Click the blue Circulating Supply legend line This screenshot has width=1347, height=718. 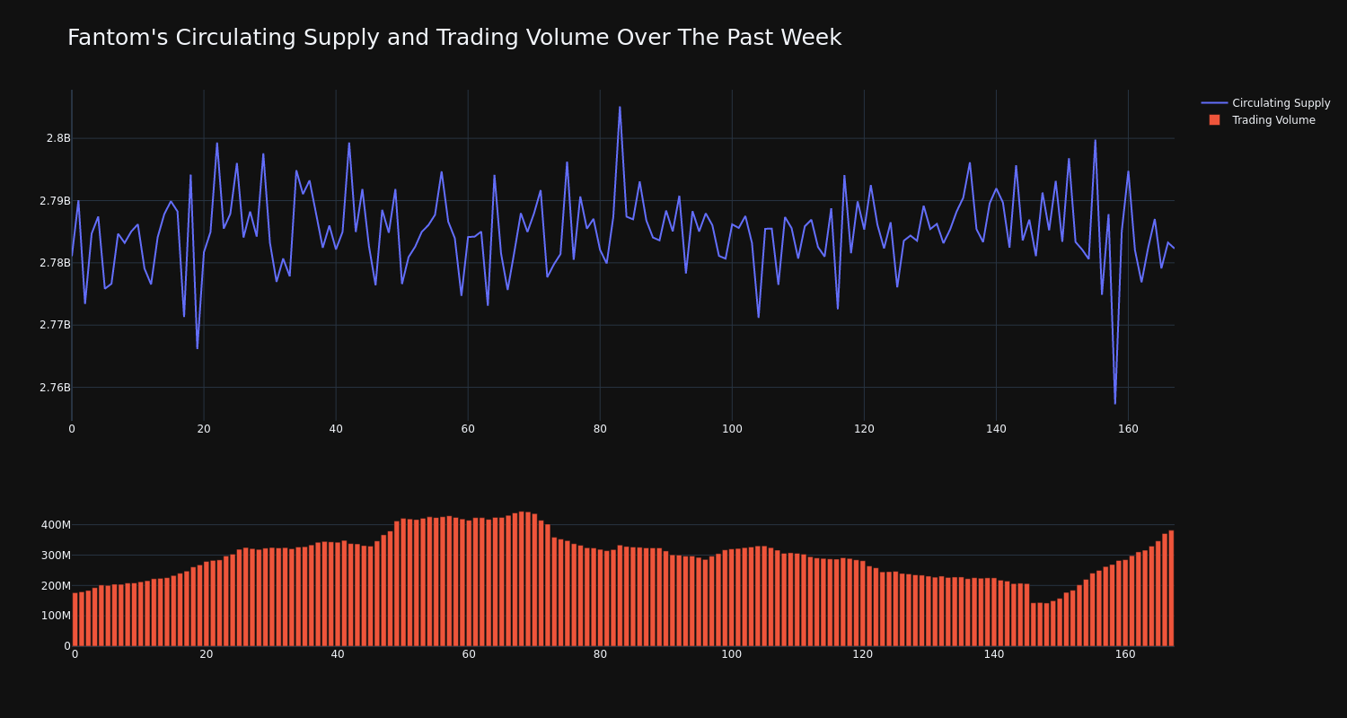point(1214,103)
